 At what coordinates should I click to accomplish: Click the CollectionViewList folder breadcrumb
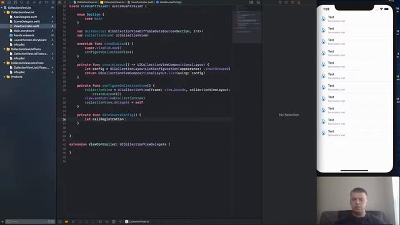112,2
